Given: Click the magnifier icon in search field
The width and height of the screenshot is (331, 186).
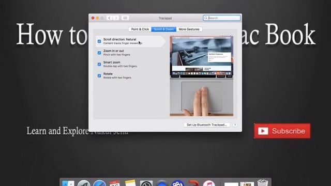Looking at the screenshot, I should (x=206, y=18).
